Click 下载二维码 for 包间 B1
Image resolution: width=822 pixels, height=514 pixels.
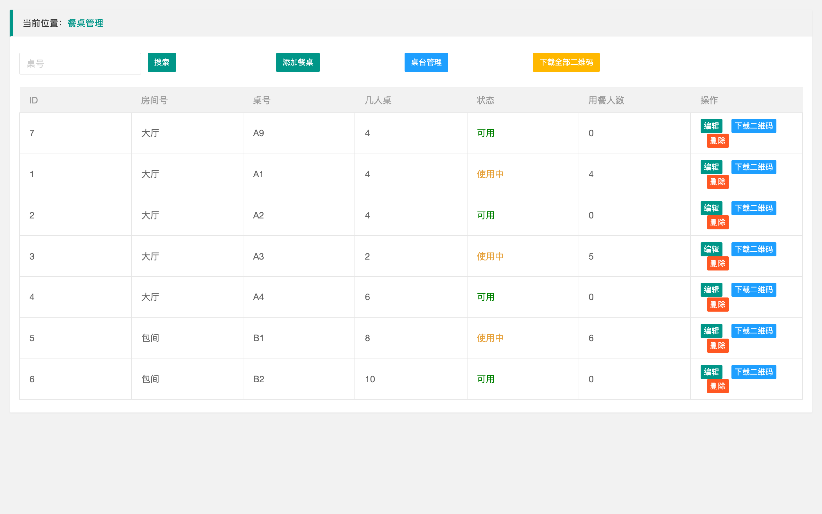(x=754, y=331)
